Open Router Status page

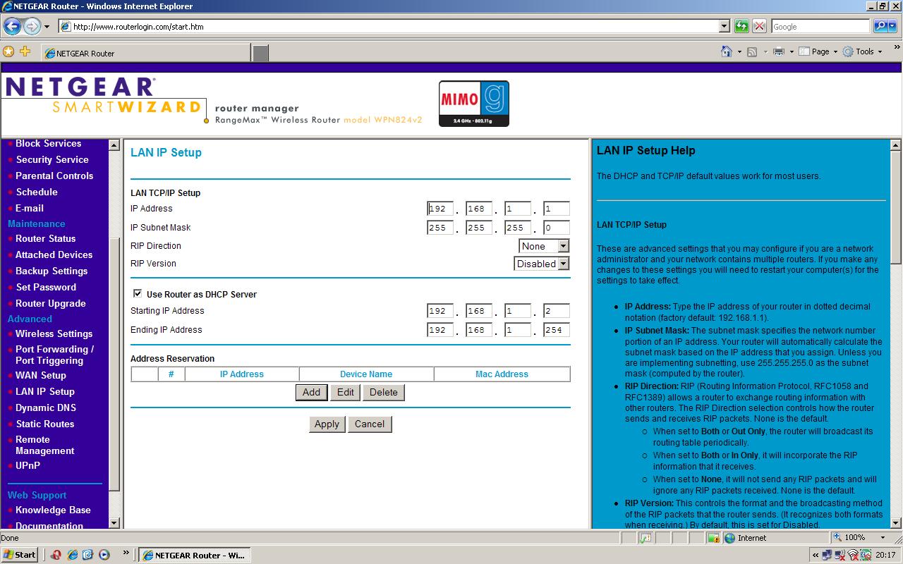[46, 238]
